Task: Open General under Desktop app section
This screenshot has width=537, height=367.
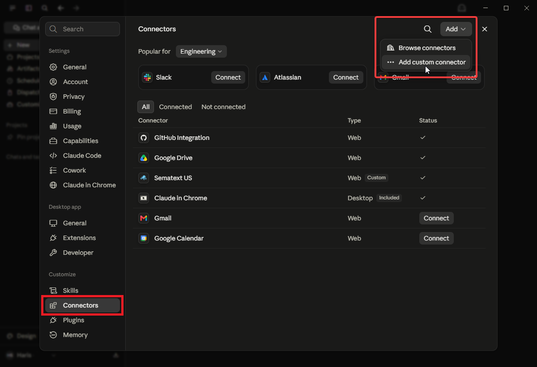Action: click(82, 223)
